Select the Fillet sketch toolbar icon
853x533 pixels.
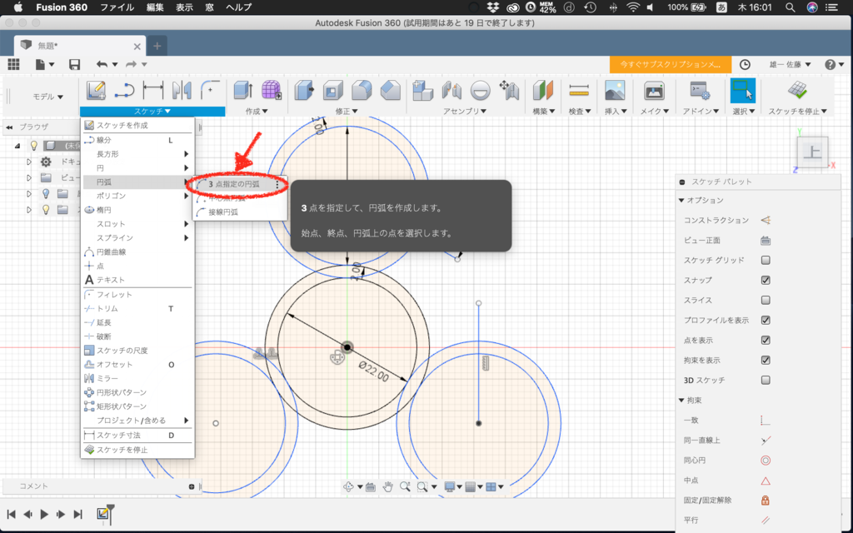pos(210,90)
